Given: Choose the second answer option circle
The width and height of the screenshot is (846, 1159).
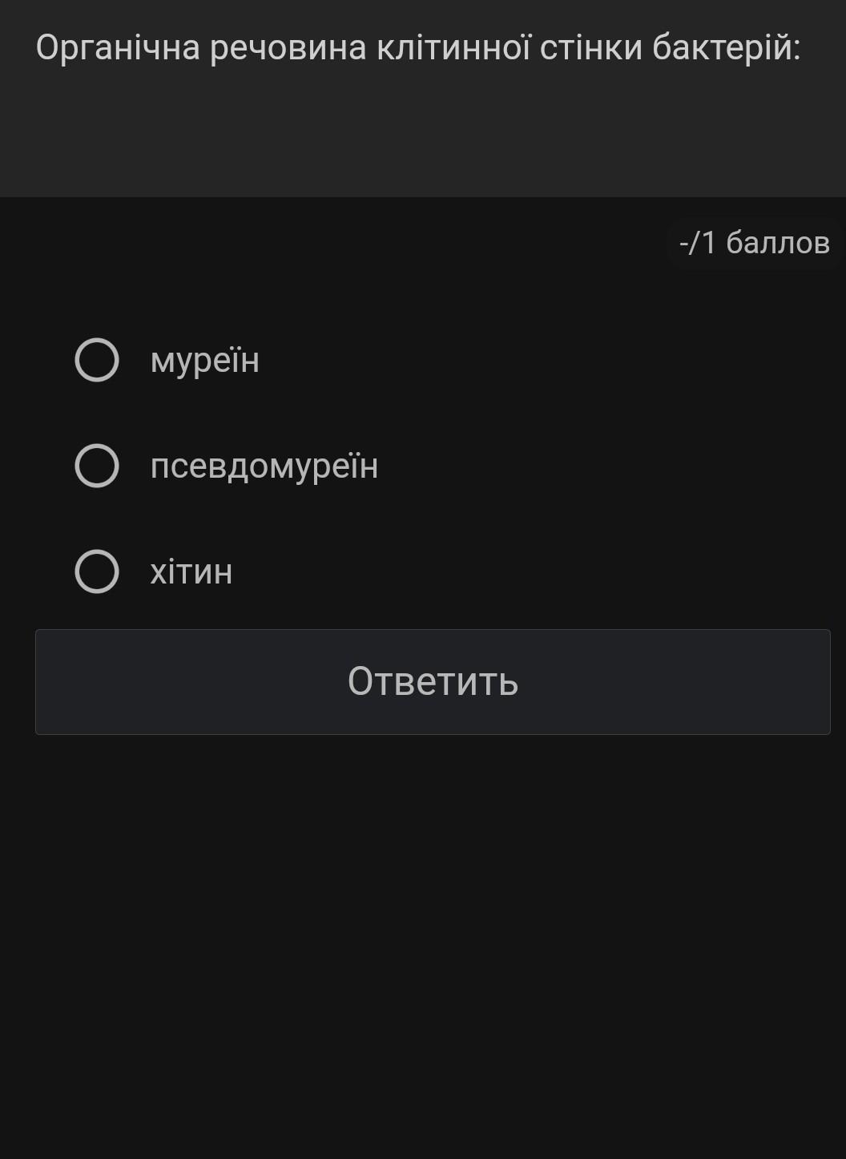Looking at the screenshot, I should 97,466.
